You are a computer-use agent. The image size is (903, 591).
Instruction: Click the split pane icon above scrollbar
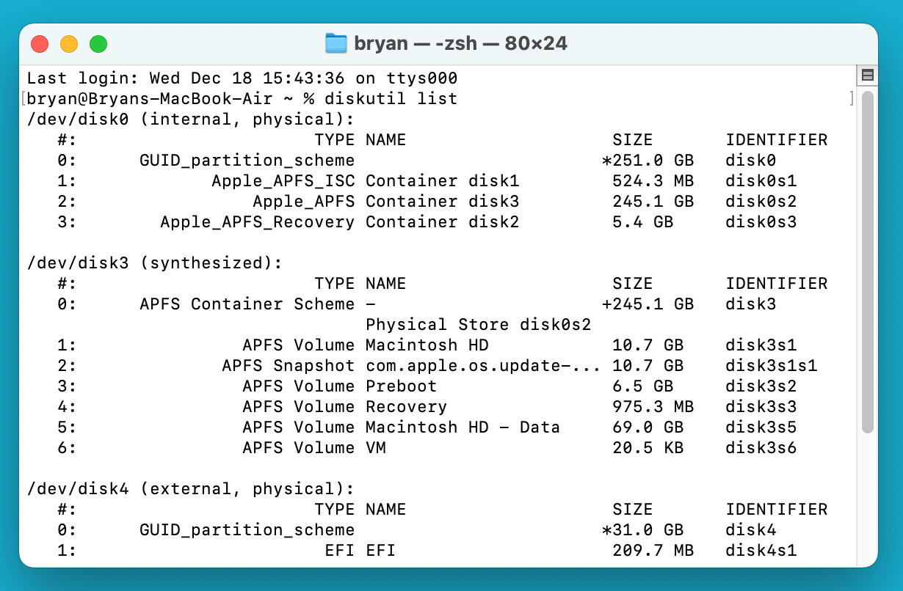(867, 75)
